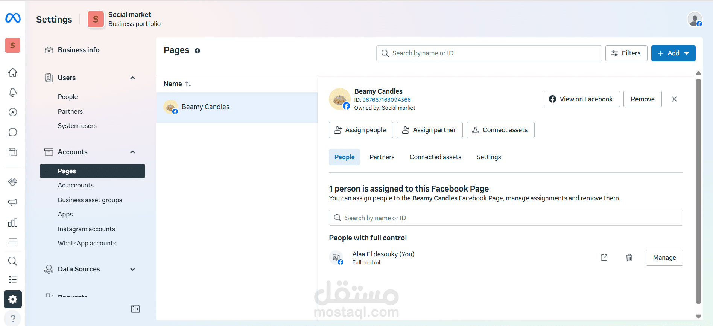
Task: Open Inbox chat bubble icon
Action: point(13,132)
